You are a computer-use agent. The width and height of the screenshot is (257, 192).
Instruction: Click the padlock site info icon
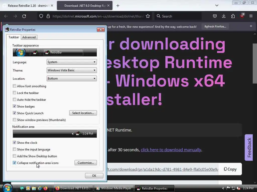48,16
